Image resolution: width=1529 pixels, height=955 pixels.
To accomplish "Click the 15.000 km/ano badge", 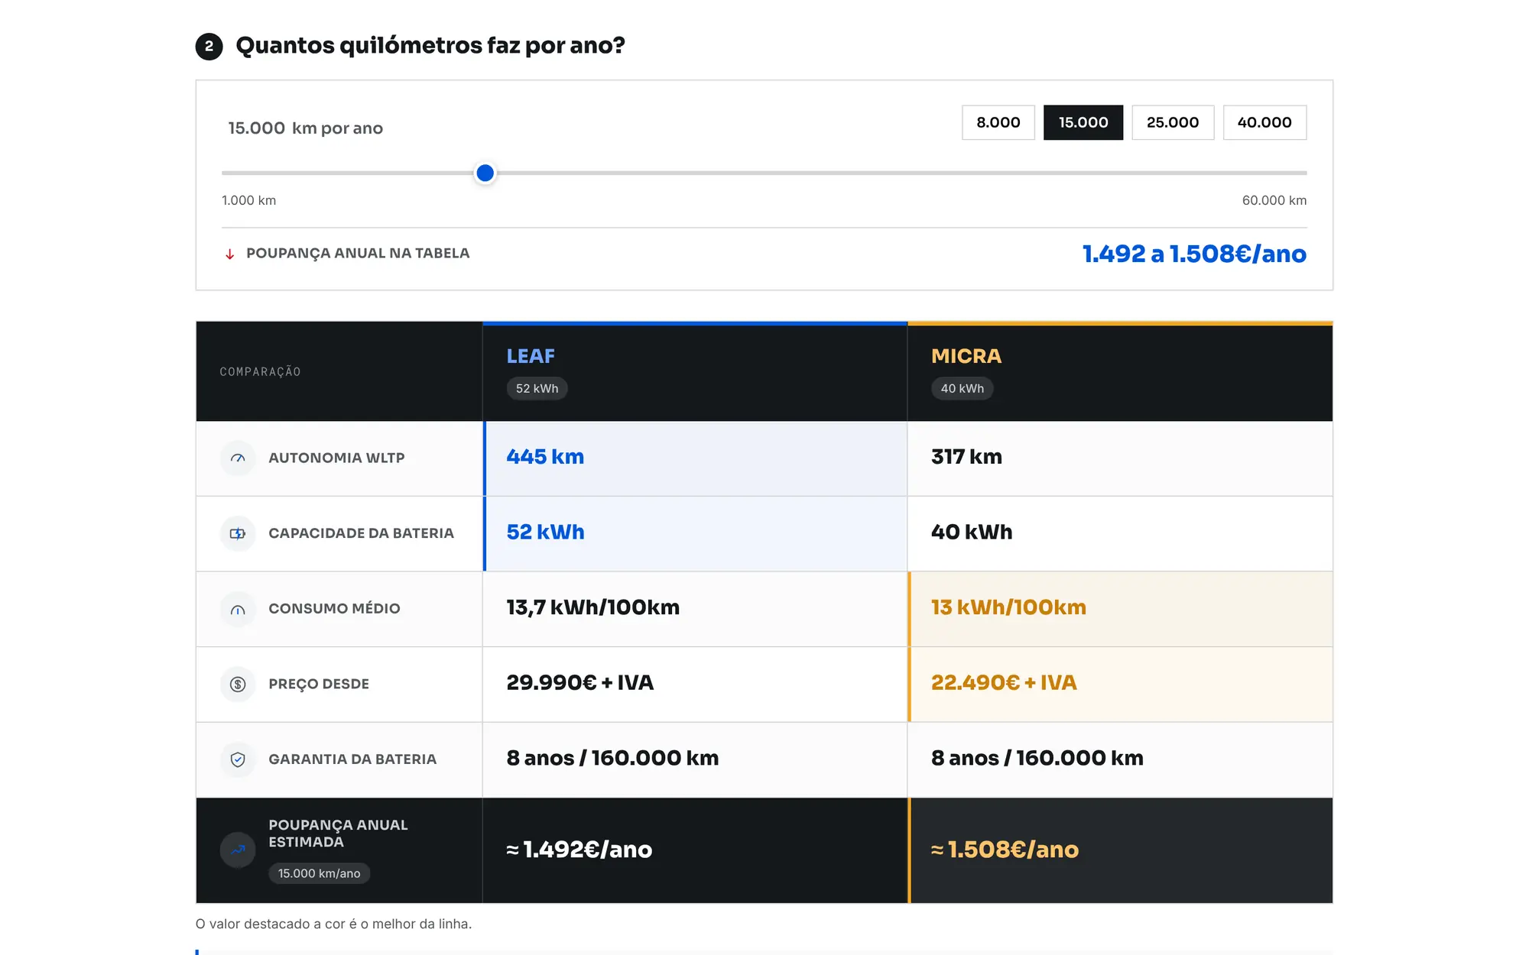I will [319, 873].
